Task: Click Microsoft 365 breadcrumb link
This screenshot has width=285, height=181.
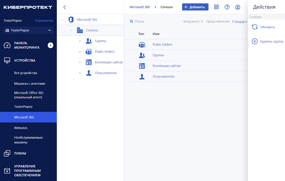Action: [x=140, y=7]
